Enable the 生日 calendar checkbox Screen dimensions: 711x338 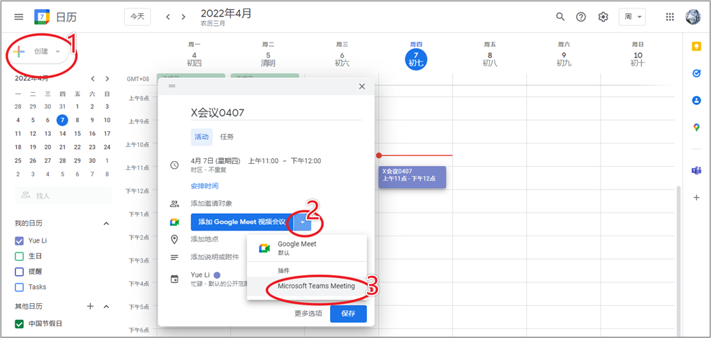tap(20, 256)
